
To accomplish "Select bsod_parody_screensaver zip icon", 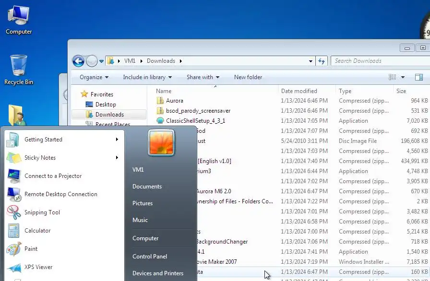I will [x=160, y=111].
